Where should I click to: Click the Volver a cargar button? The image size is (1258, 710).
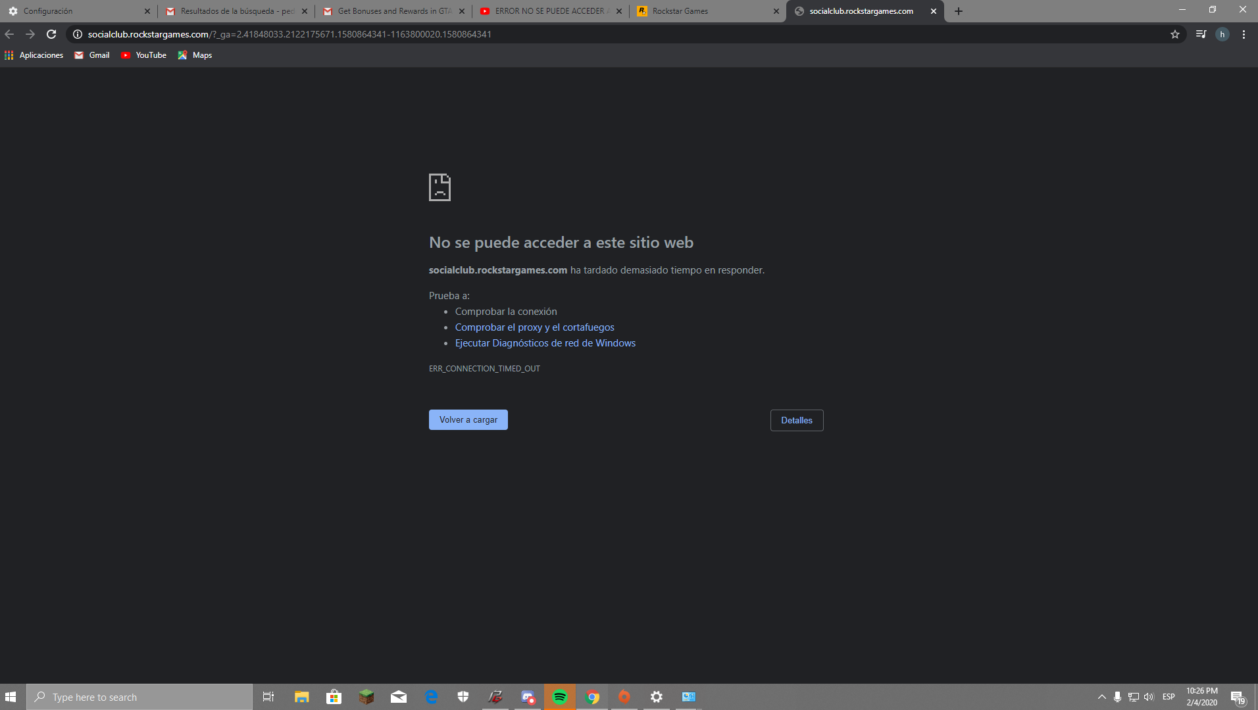[468, 419]
